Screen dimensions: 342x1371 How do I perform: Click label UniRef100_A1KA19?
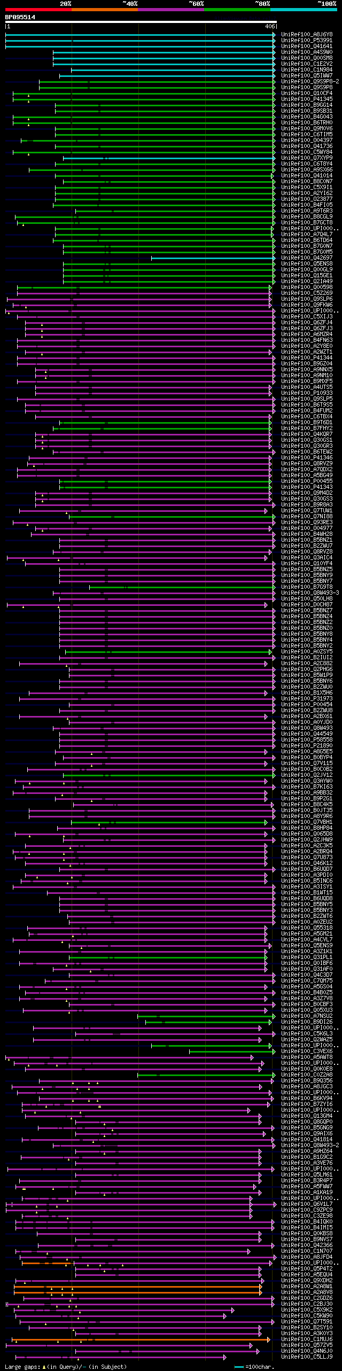pos(307,1193)
